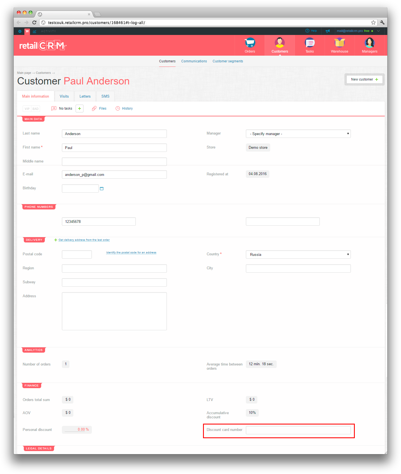Image resolution: width=401 pixels, height=474 pixels.
Task: Focus the Last name field
Action: (114, 134)
